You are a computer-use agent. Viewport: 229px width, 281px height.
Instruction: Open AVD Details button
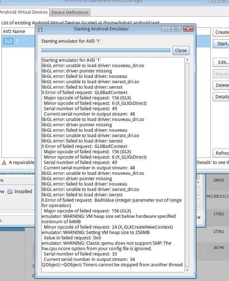tap(222, 97)
